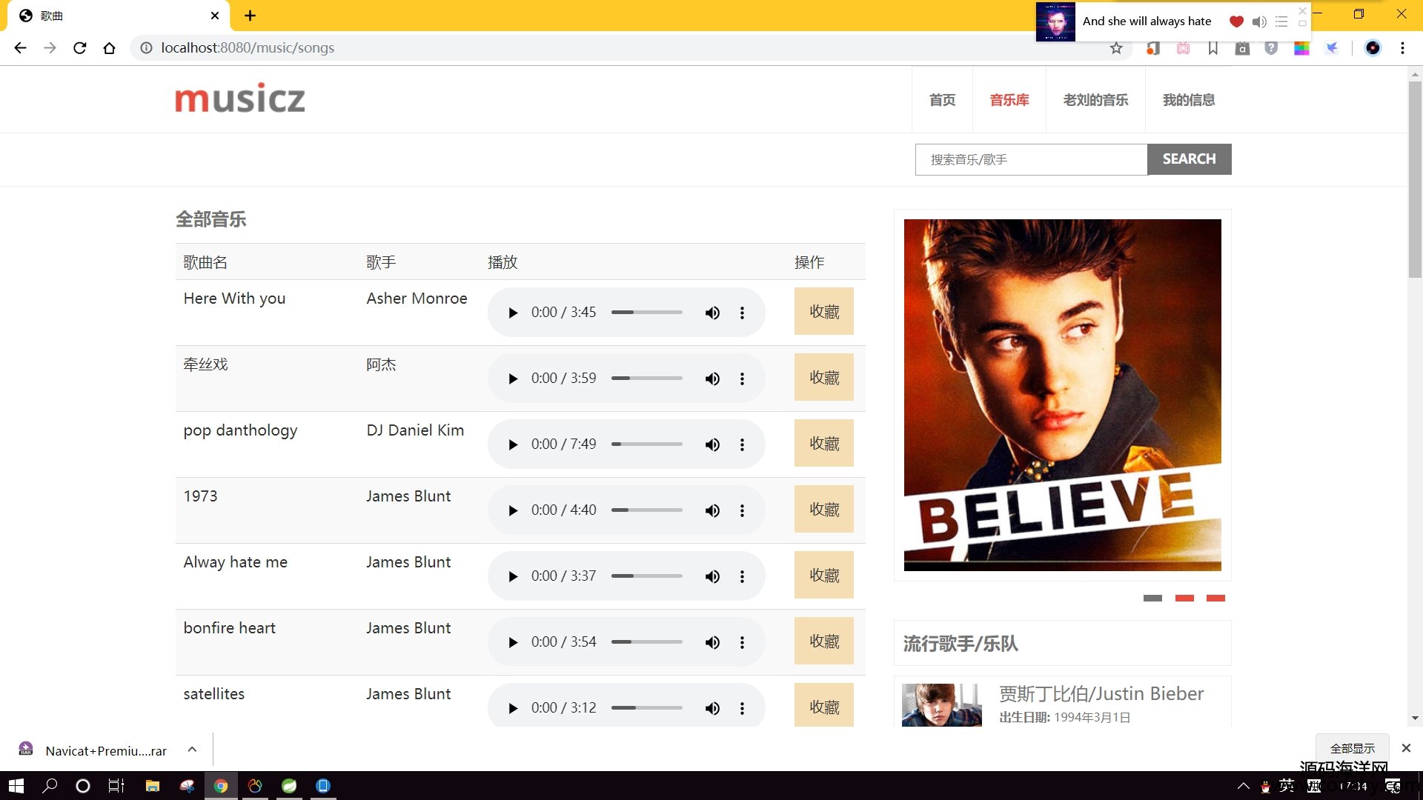
Task: Open Windows Start menu
Action: coord(16,786)
